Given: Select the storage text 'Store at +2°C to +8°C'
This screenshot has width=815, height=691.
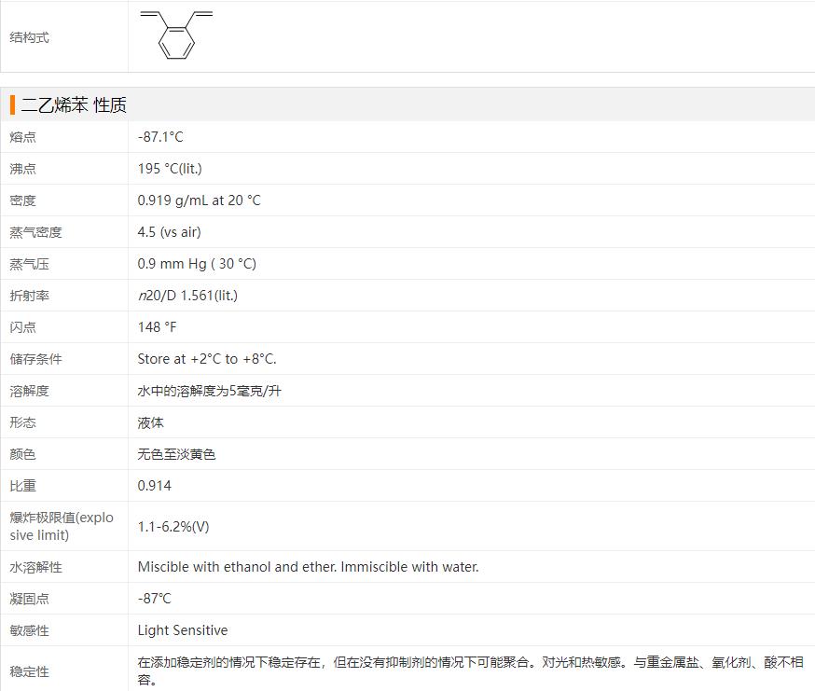Looking at the screenshot, I should tap(207, 359).
